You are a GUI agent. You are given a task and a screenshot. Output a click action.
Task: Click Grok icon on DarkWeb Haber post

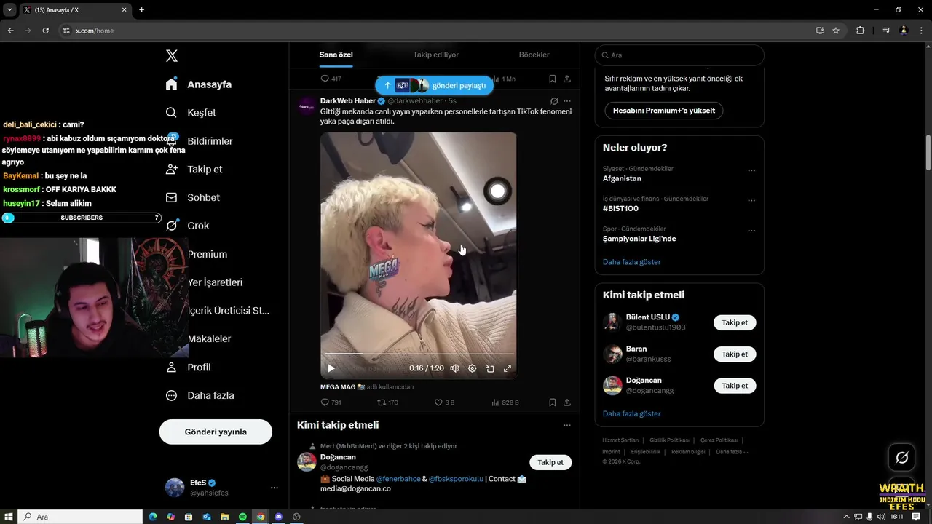point(554,101)
